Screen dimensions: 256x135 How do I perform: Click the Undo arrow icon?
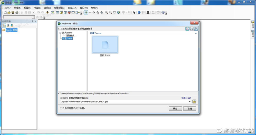pos(38,12)
